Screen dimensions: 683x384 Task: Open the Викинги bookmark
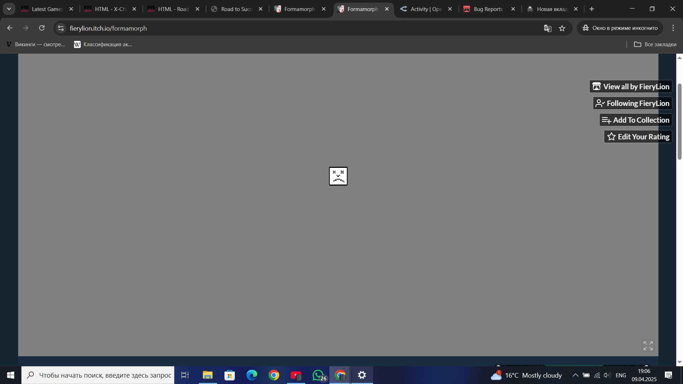click(36, 44)
